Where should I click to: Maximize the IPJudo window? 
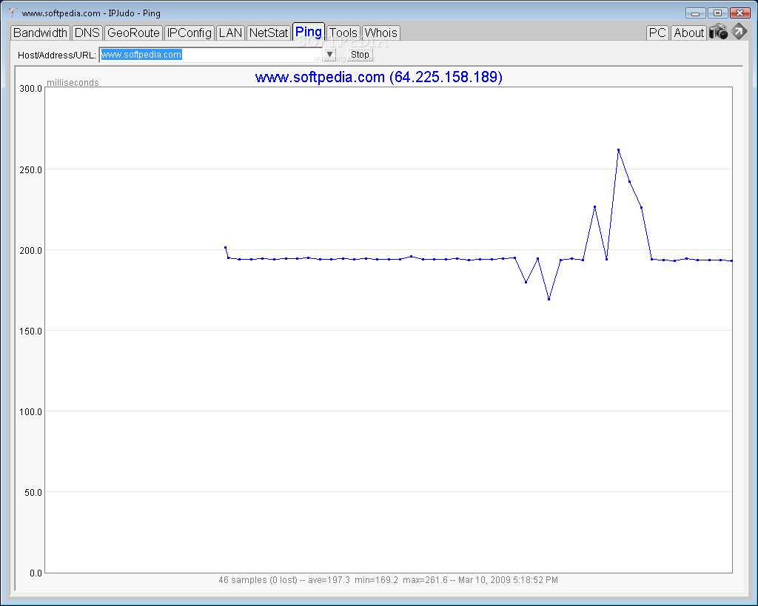pos(718,13)
